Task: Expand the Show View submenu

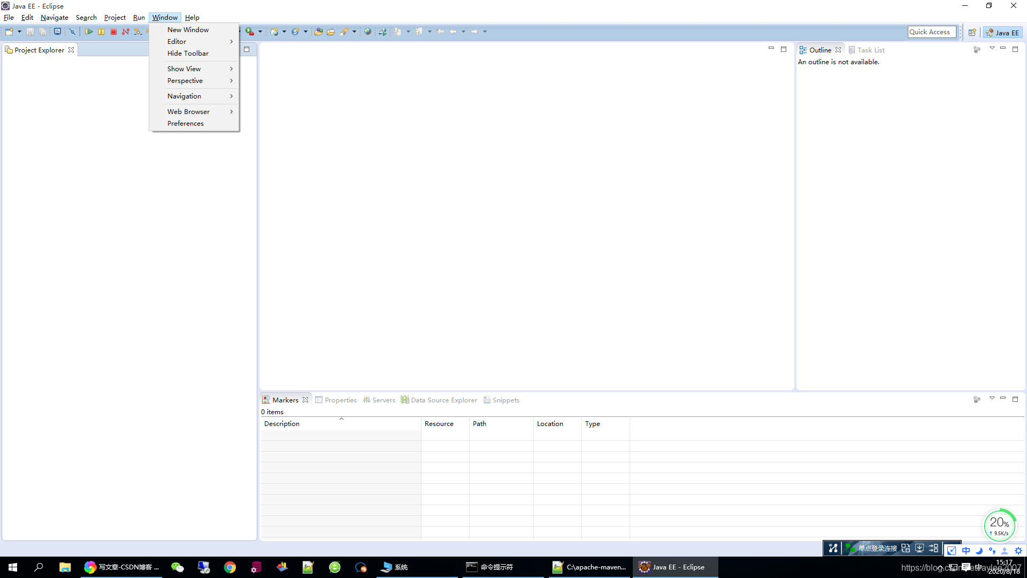Action: (x=194, y=69)
